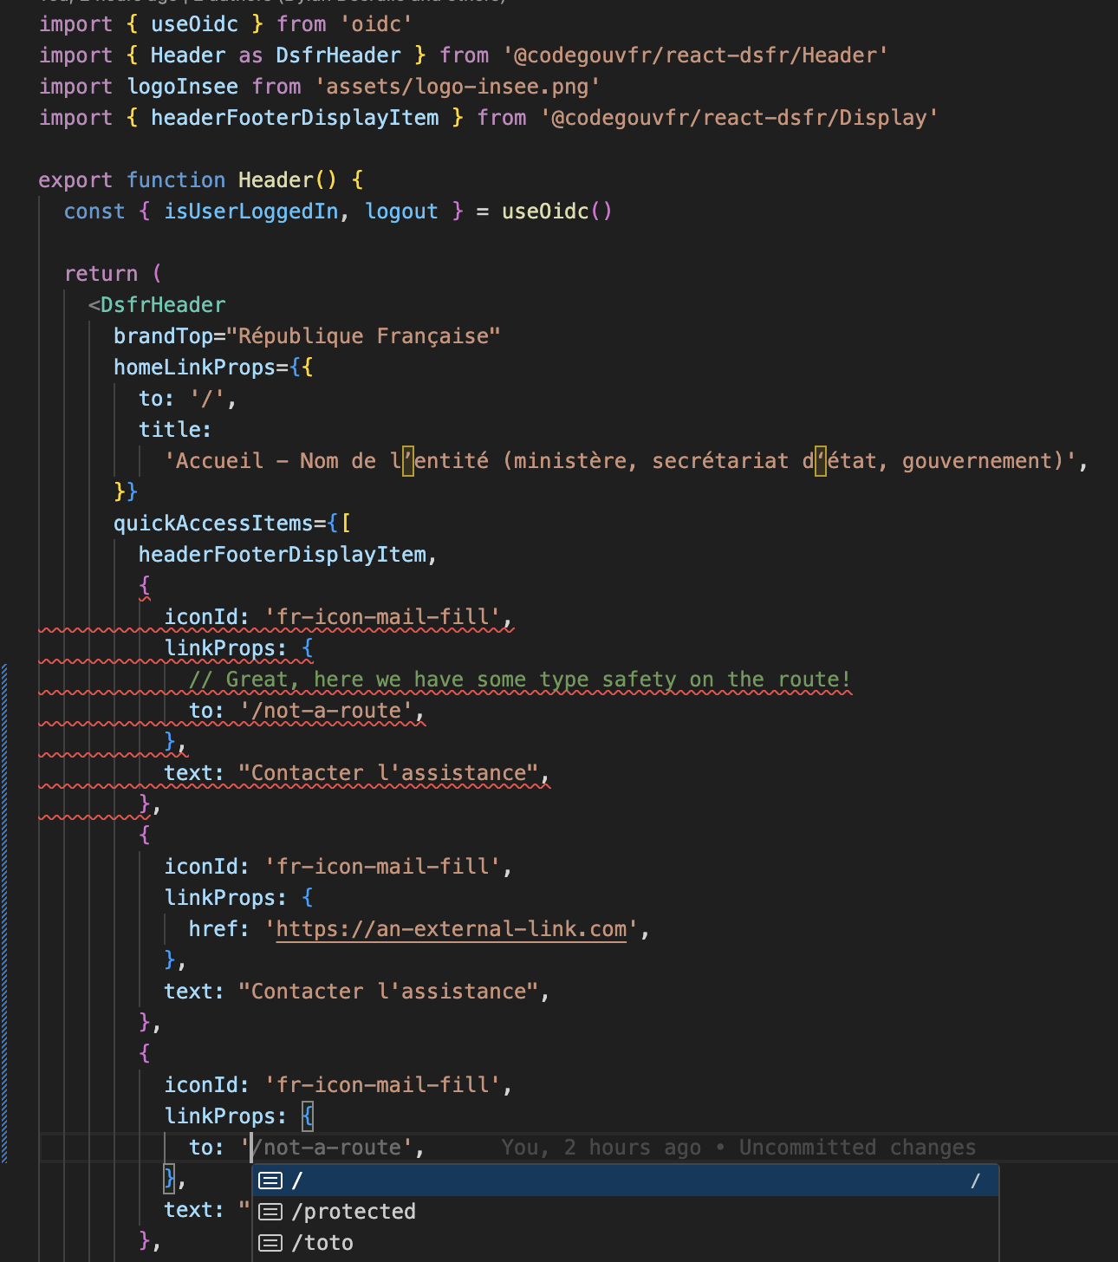This screenshot has width=1118, height=1262.
Task: Select the /protected autocomplete entry
Action: pyautogui.click(x=354, y=1212)
